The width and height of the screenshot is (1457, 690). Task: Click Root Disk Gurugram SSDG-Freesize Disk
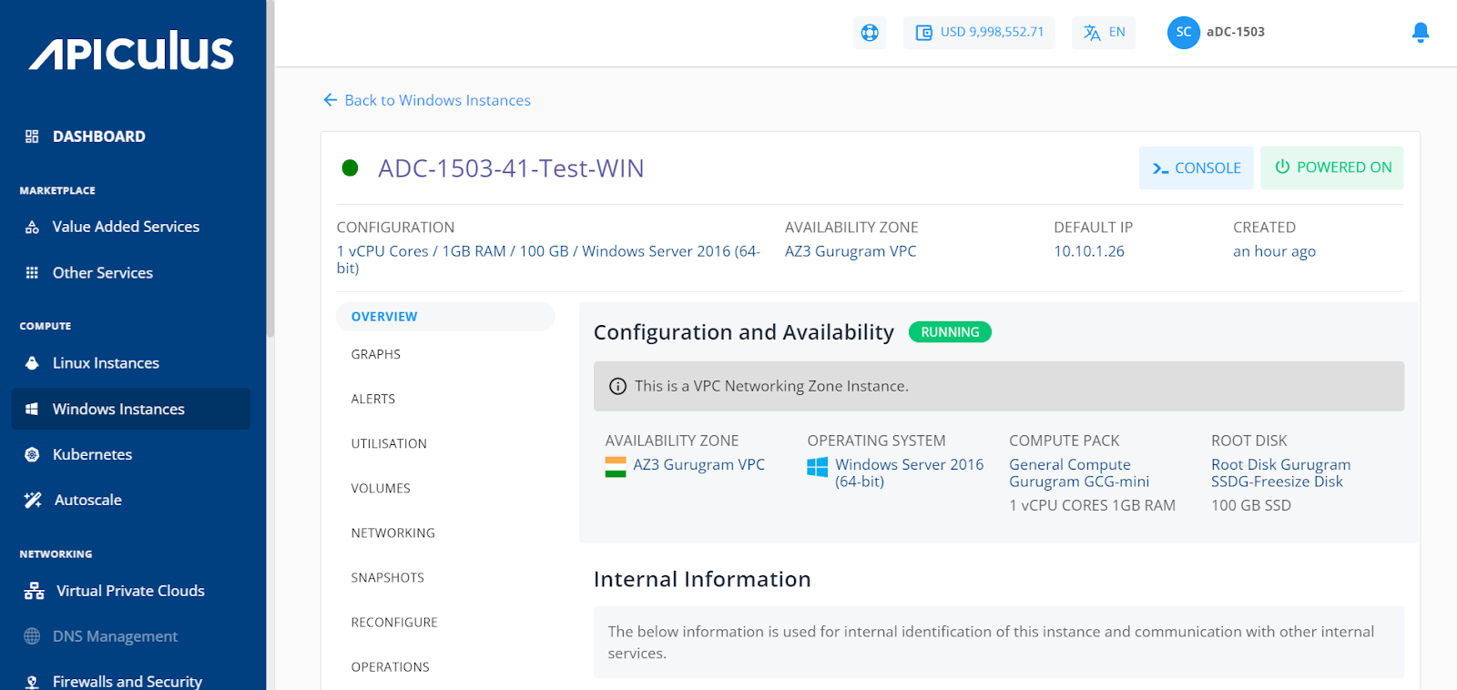click(1280, 472)
